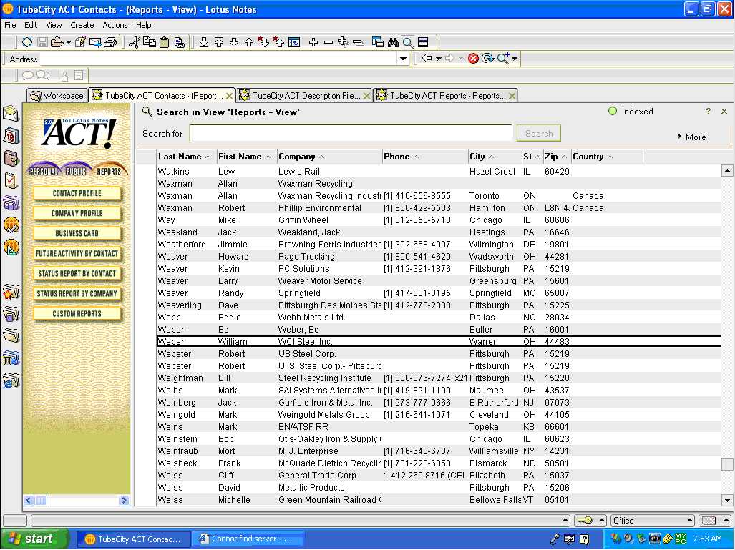735x550 pixels.
Task: Select the Weber William WCI Steel row
Action: 439,342
